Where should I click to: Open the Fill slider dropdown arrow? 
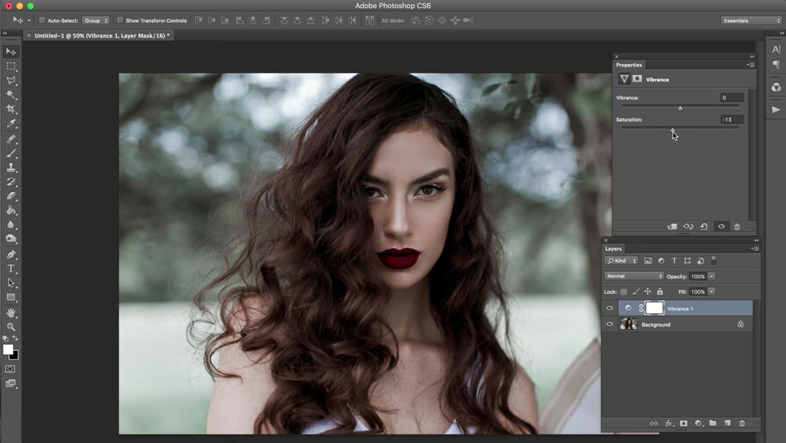[x=712, y=292]
